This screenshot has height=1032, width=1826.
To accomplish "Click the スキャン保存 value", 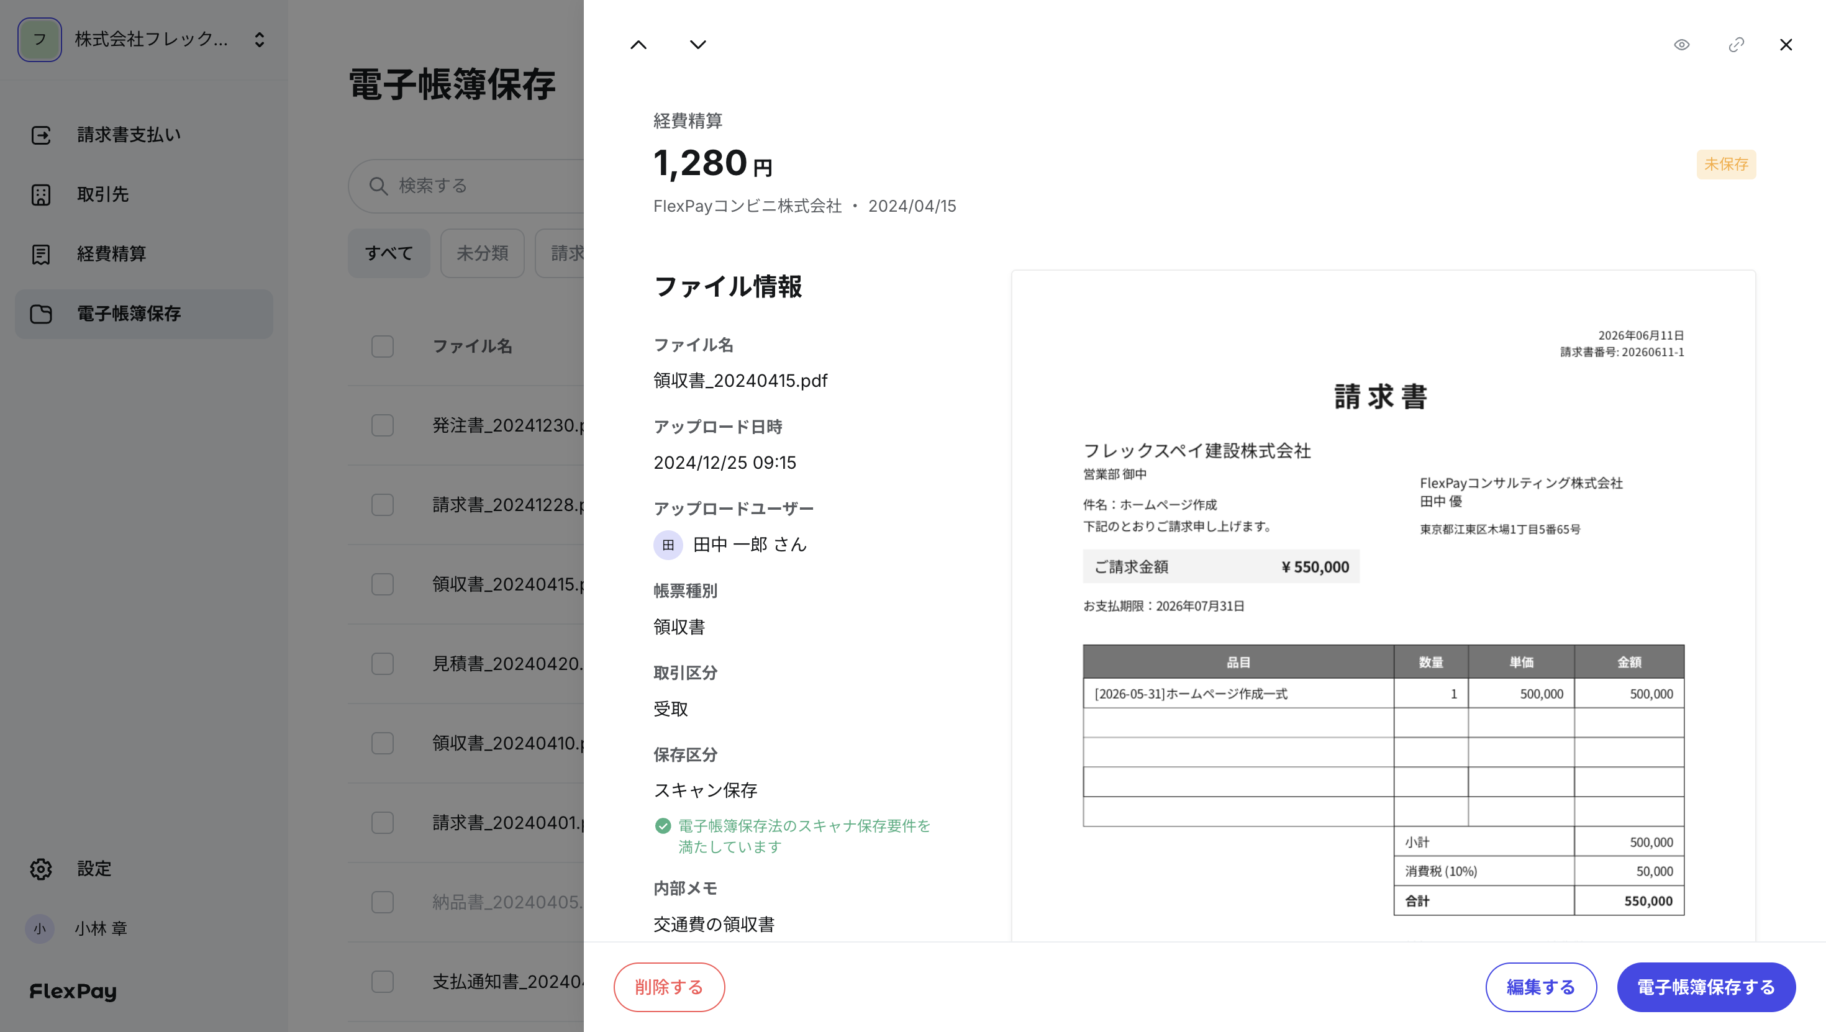I will [706, 790].
